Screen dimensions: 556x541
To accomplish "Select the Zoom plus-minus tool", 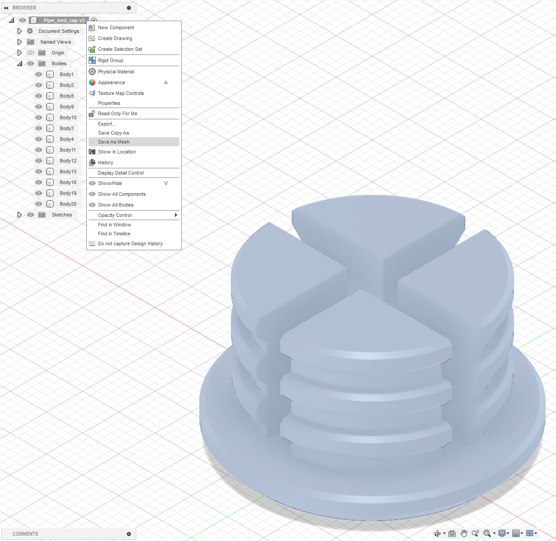I will pos(475,533).
